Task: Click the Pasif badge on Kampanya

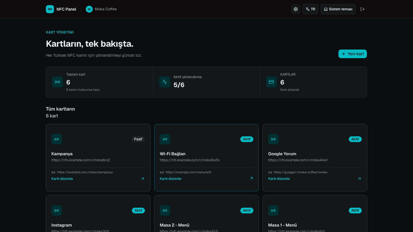Action: (138, 139)
